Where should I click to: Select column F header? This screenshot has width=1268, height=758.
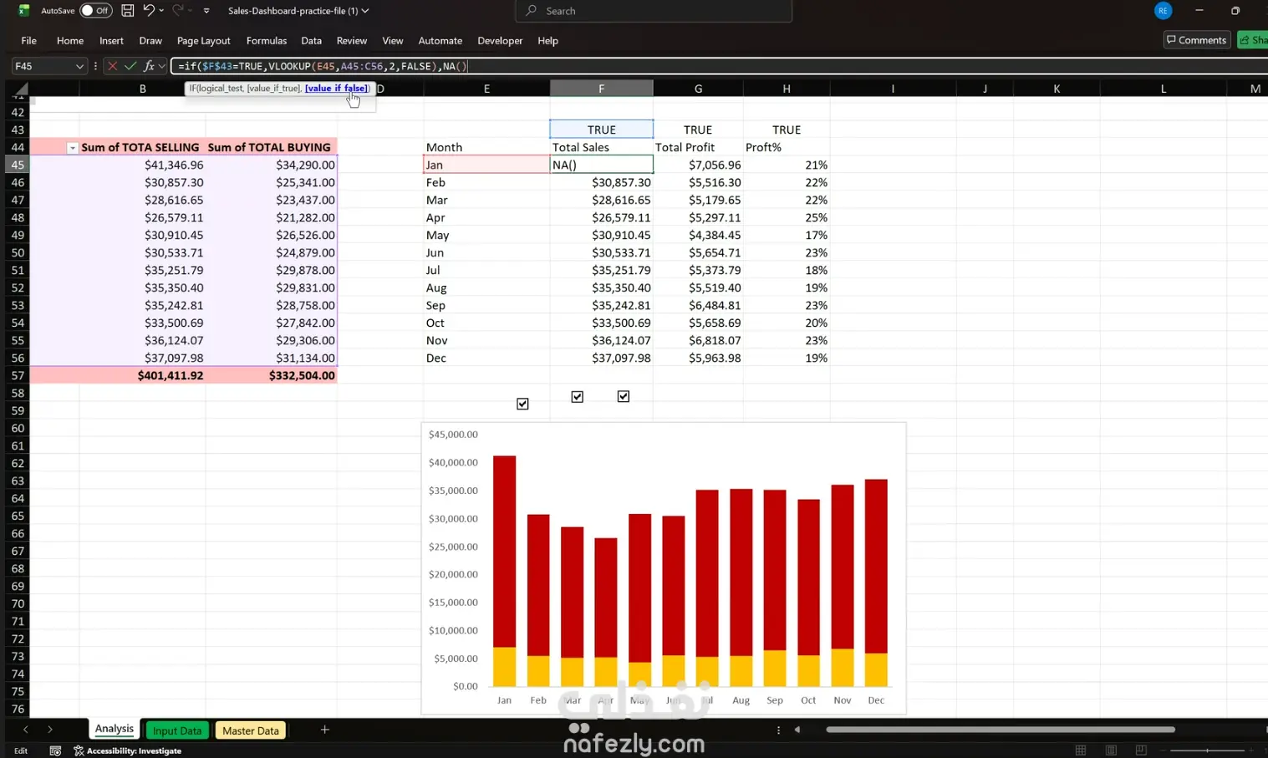601,89
